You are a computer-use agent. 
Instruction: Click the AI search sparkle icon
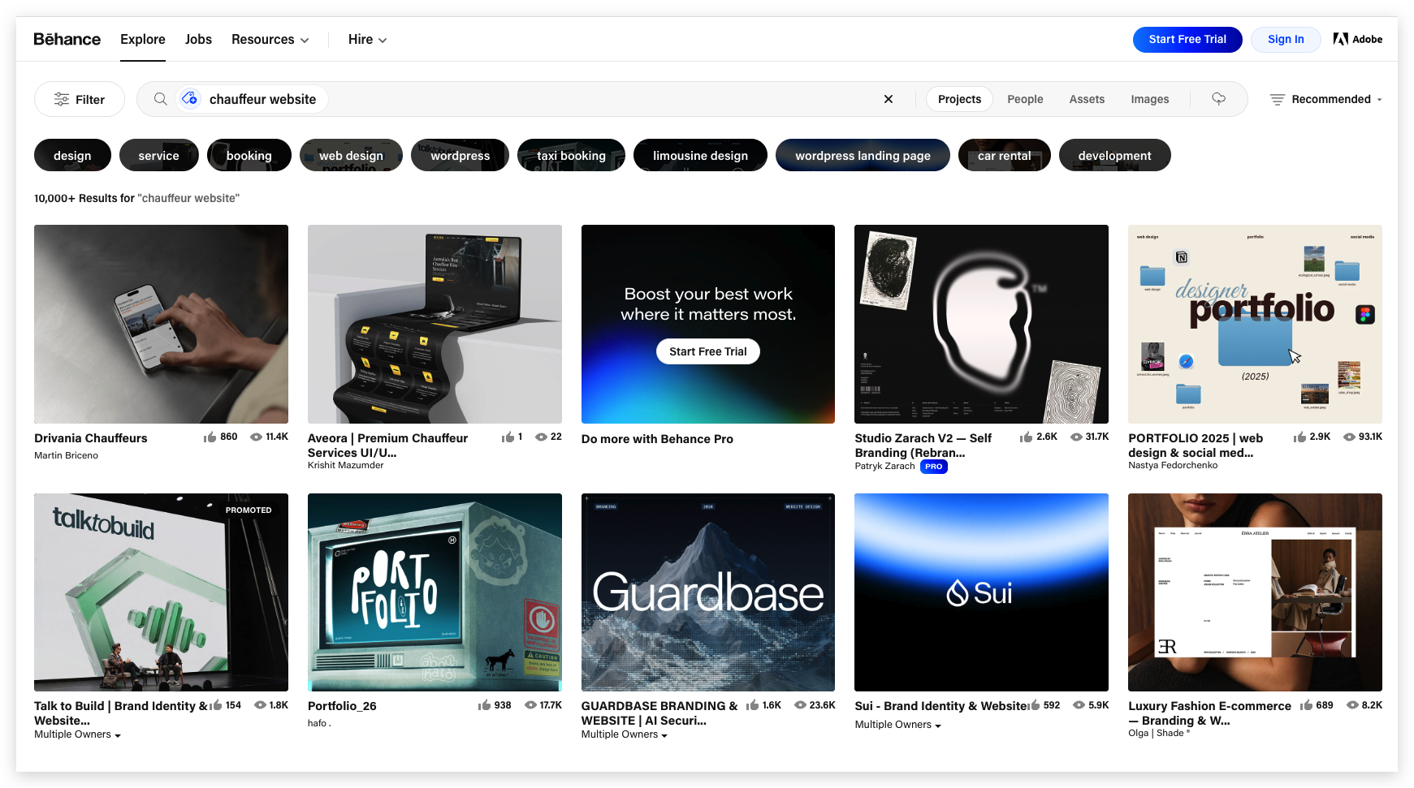[x=189, y=99]
